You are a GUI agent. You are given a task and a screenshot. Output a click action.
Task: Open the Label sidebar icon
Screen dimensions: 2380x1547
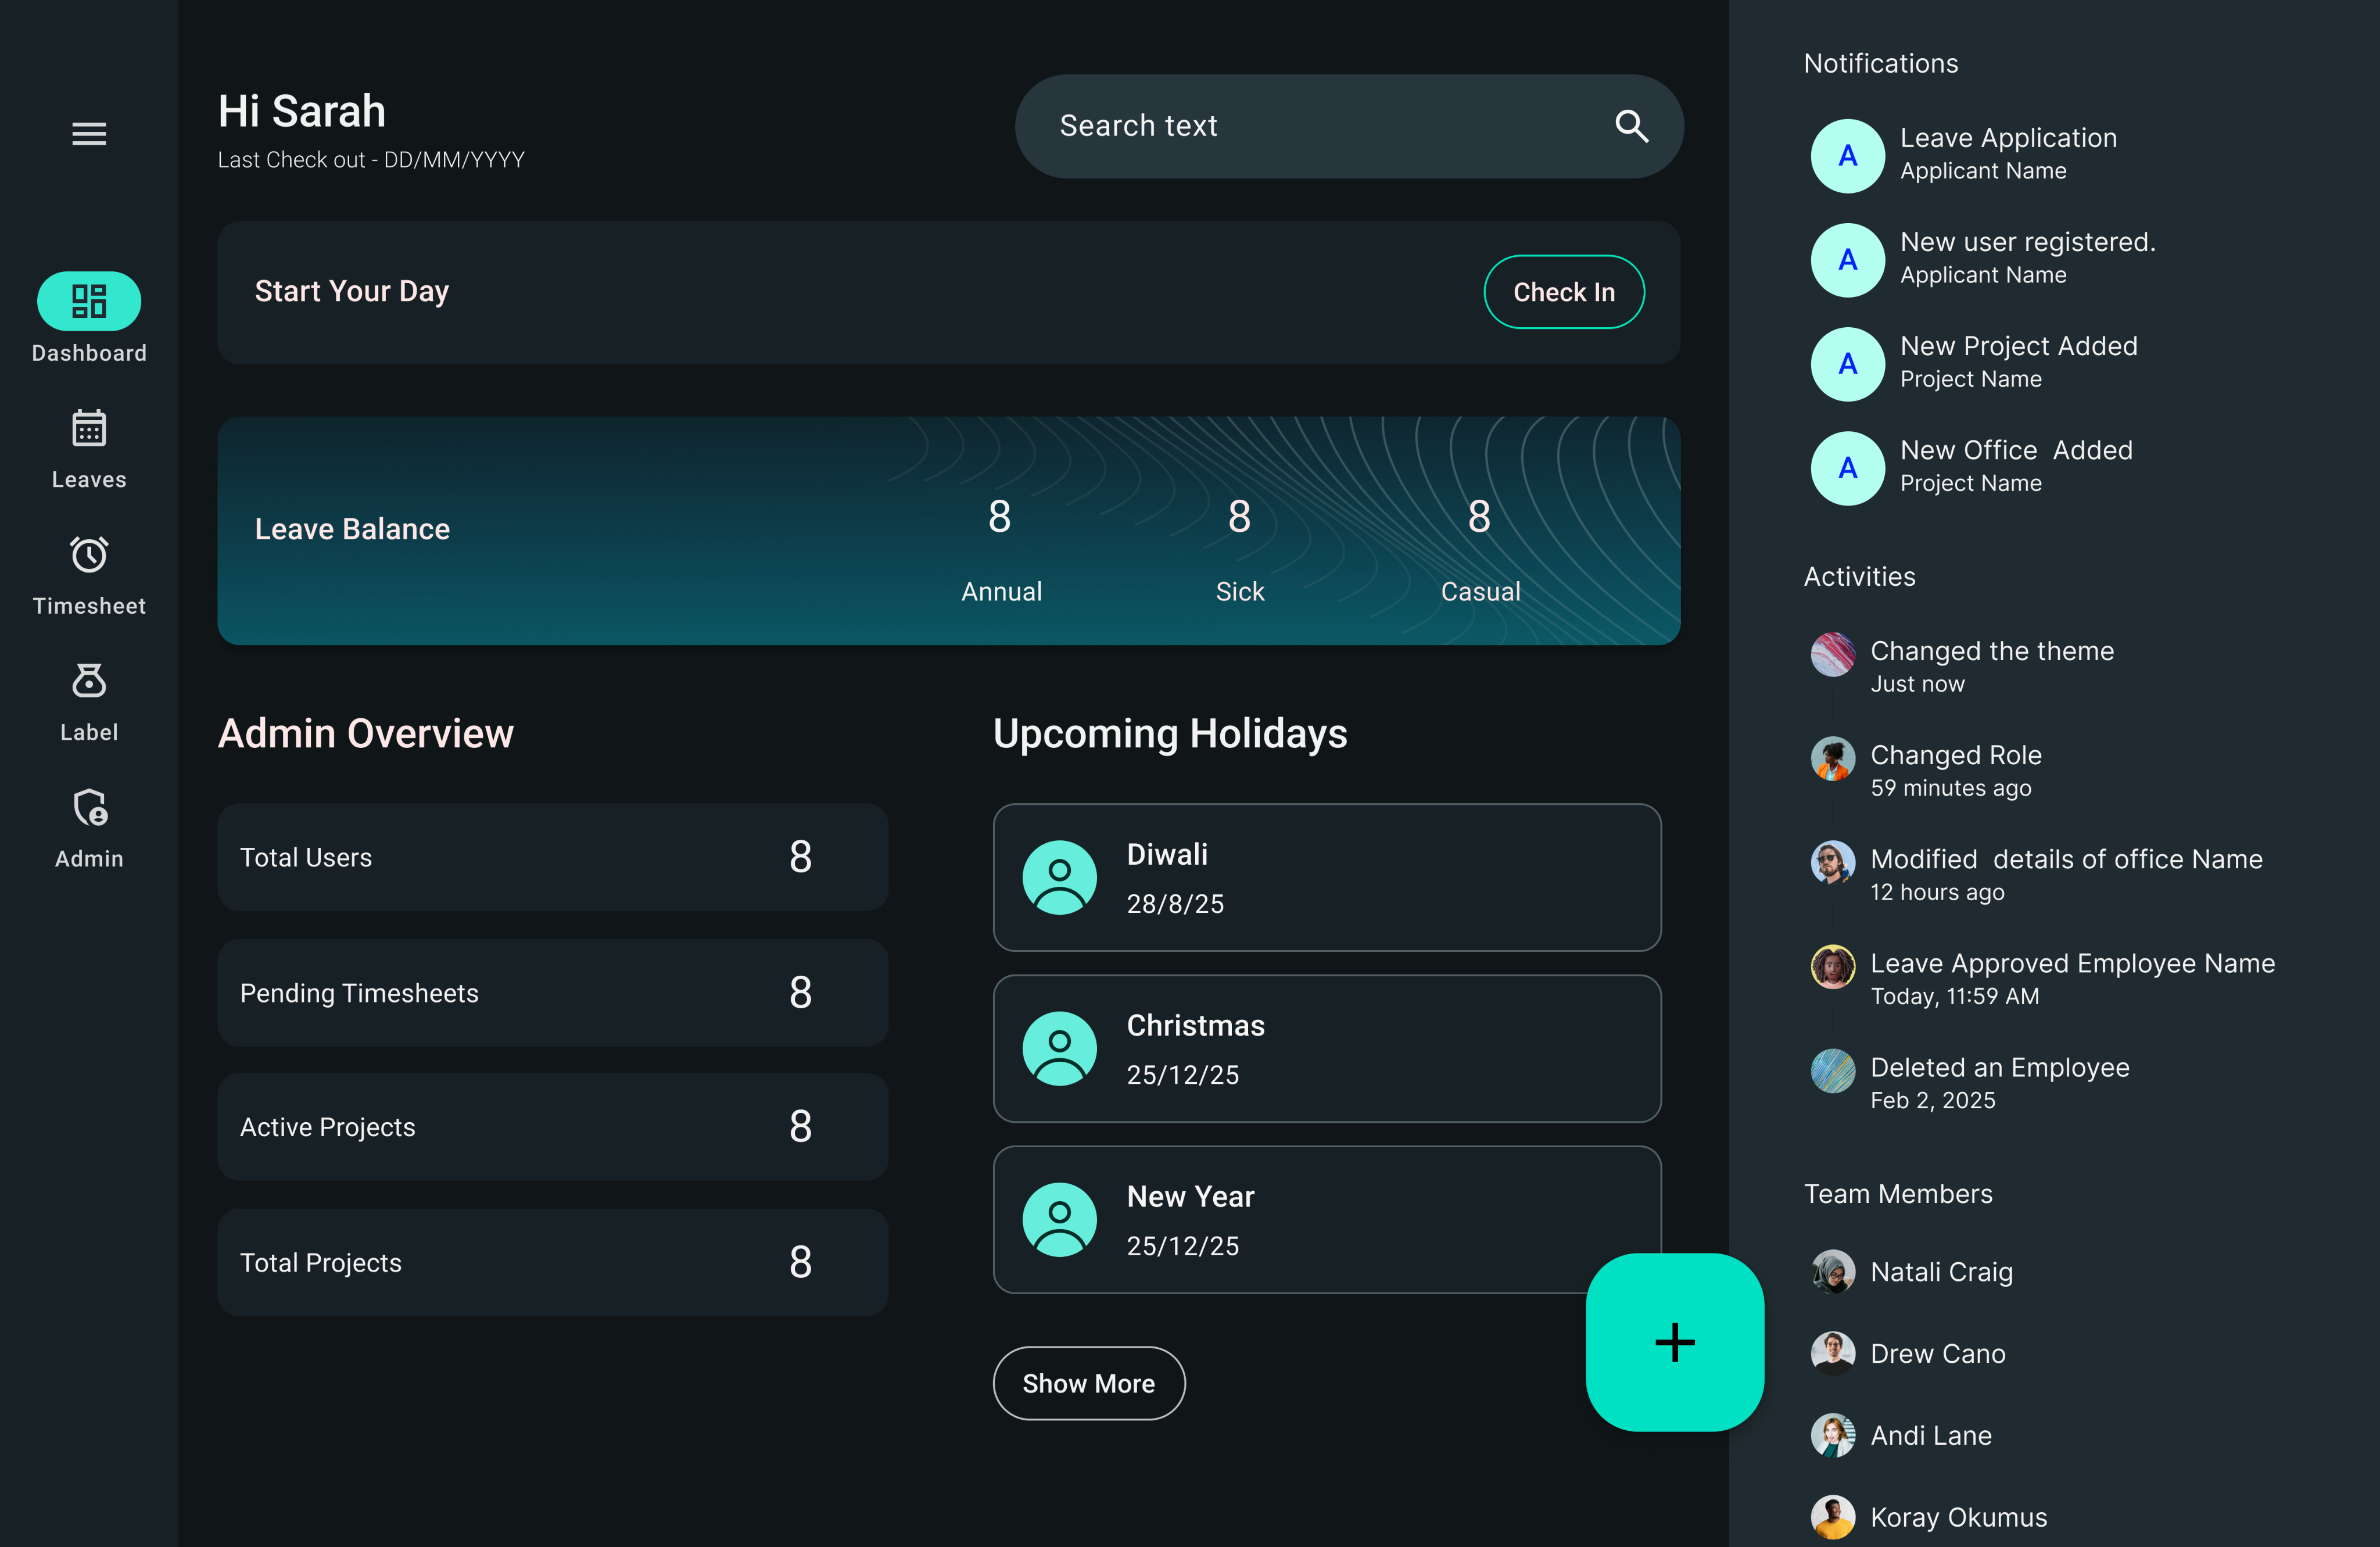pyautogui.click(x=89, y=681)
